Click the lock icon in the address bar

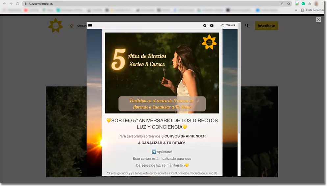point(26,4)
